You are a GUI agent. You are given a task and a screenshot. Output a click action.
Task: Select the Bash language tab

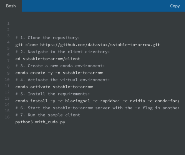point(11,6)
